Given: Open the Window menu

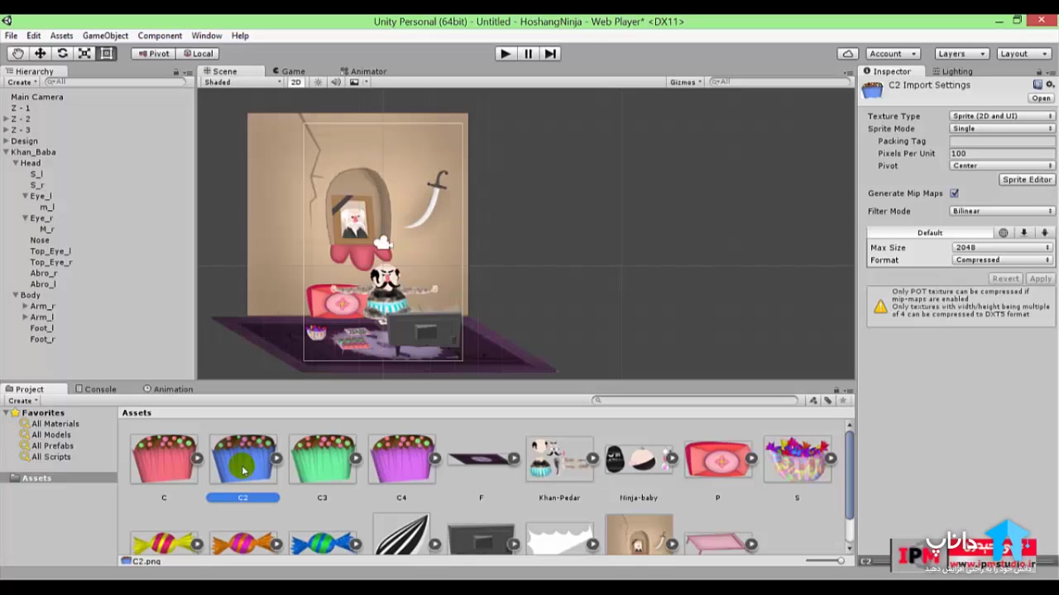Looking at the screenshot, I should pyautogui.click(x=207, y=36).
